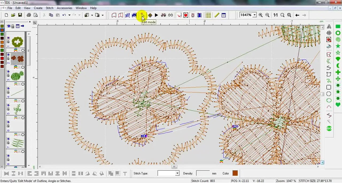
Task: Open layer 2 rainbow color icon
Action: click(x=16, y=67)
